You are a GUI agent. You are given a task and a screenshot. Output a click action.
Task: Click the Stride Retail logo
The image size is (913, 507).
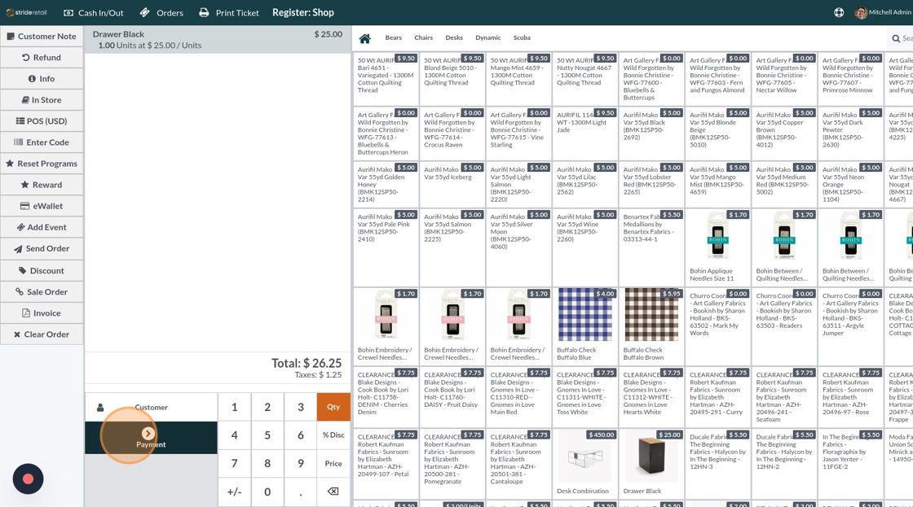tap(26, 12)
